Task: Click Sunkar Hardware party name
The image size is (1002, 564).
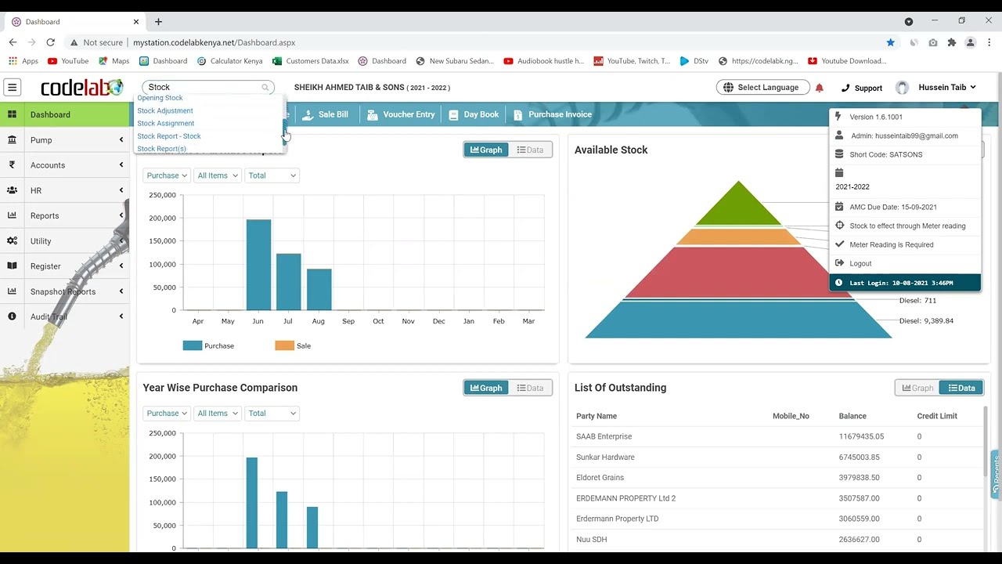Action: pos(605,457)
